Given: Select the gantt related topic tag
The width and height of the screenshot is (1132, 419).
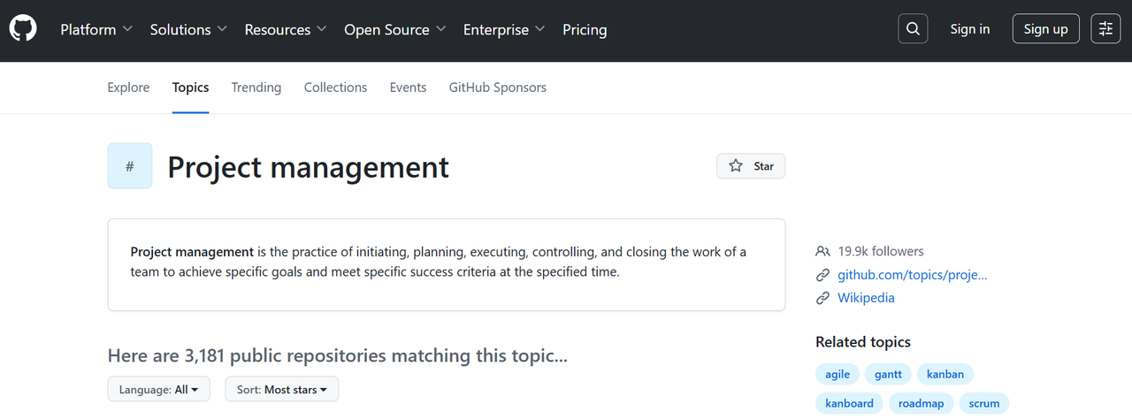Looking at the screenshot, I should [x=888, y=374].
